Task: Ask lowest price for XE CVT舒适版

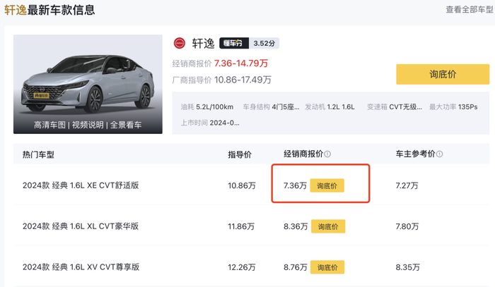Action: (327, 185)
